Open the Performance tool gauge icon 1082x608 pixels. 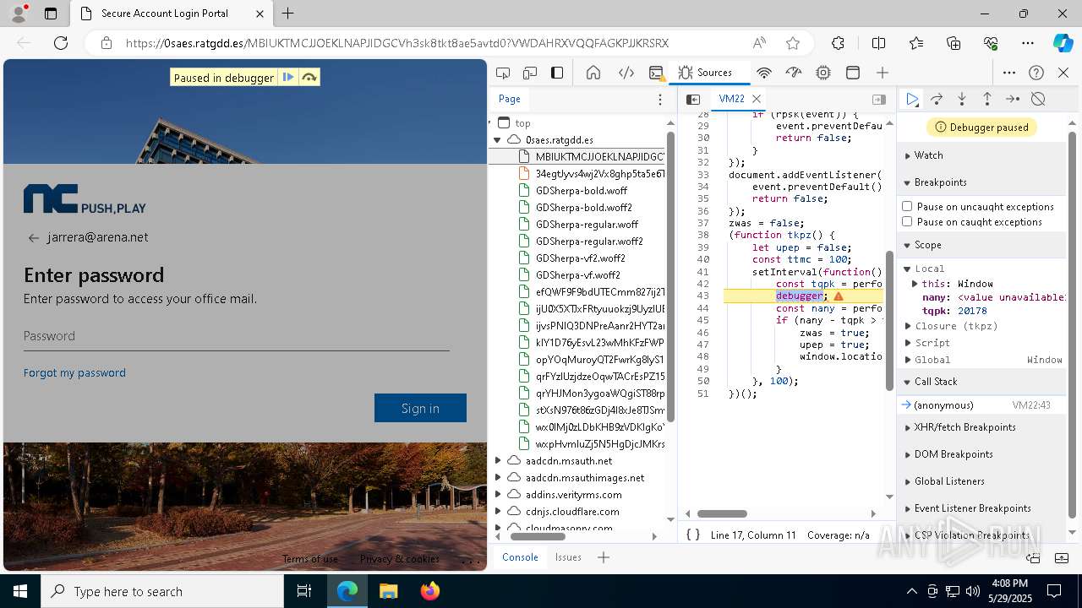pos(793,73)
